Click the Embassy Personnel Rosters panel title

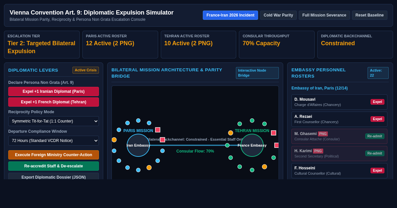point(319,73)
